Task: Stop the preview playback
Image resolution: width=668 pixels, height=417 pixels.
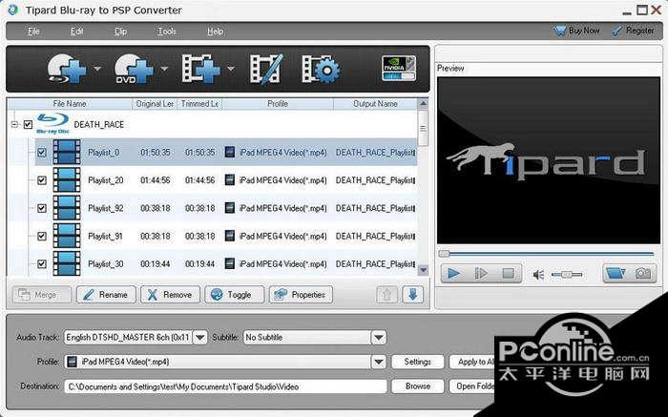Action: pyautogui.click(x=508, y=274)
